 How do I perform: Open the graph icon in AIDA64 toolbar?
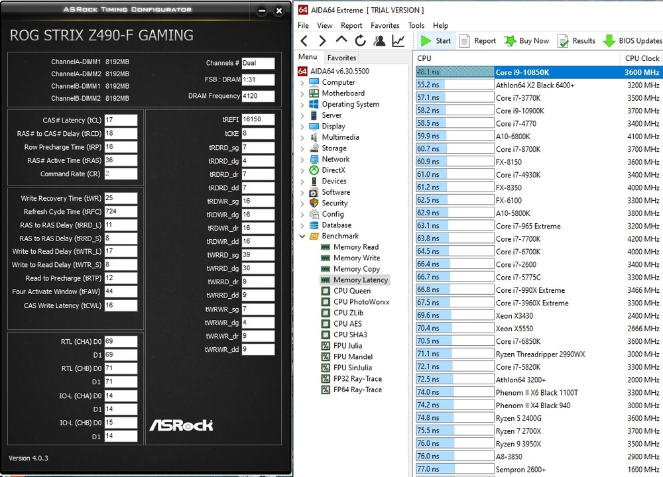coord(398,40)
